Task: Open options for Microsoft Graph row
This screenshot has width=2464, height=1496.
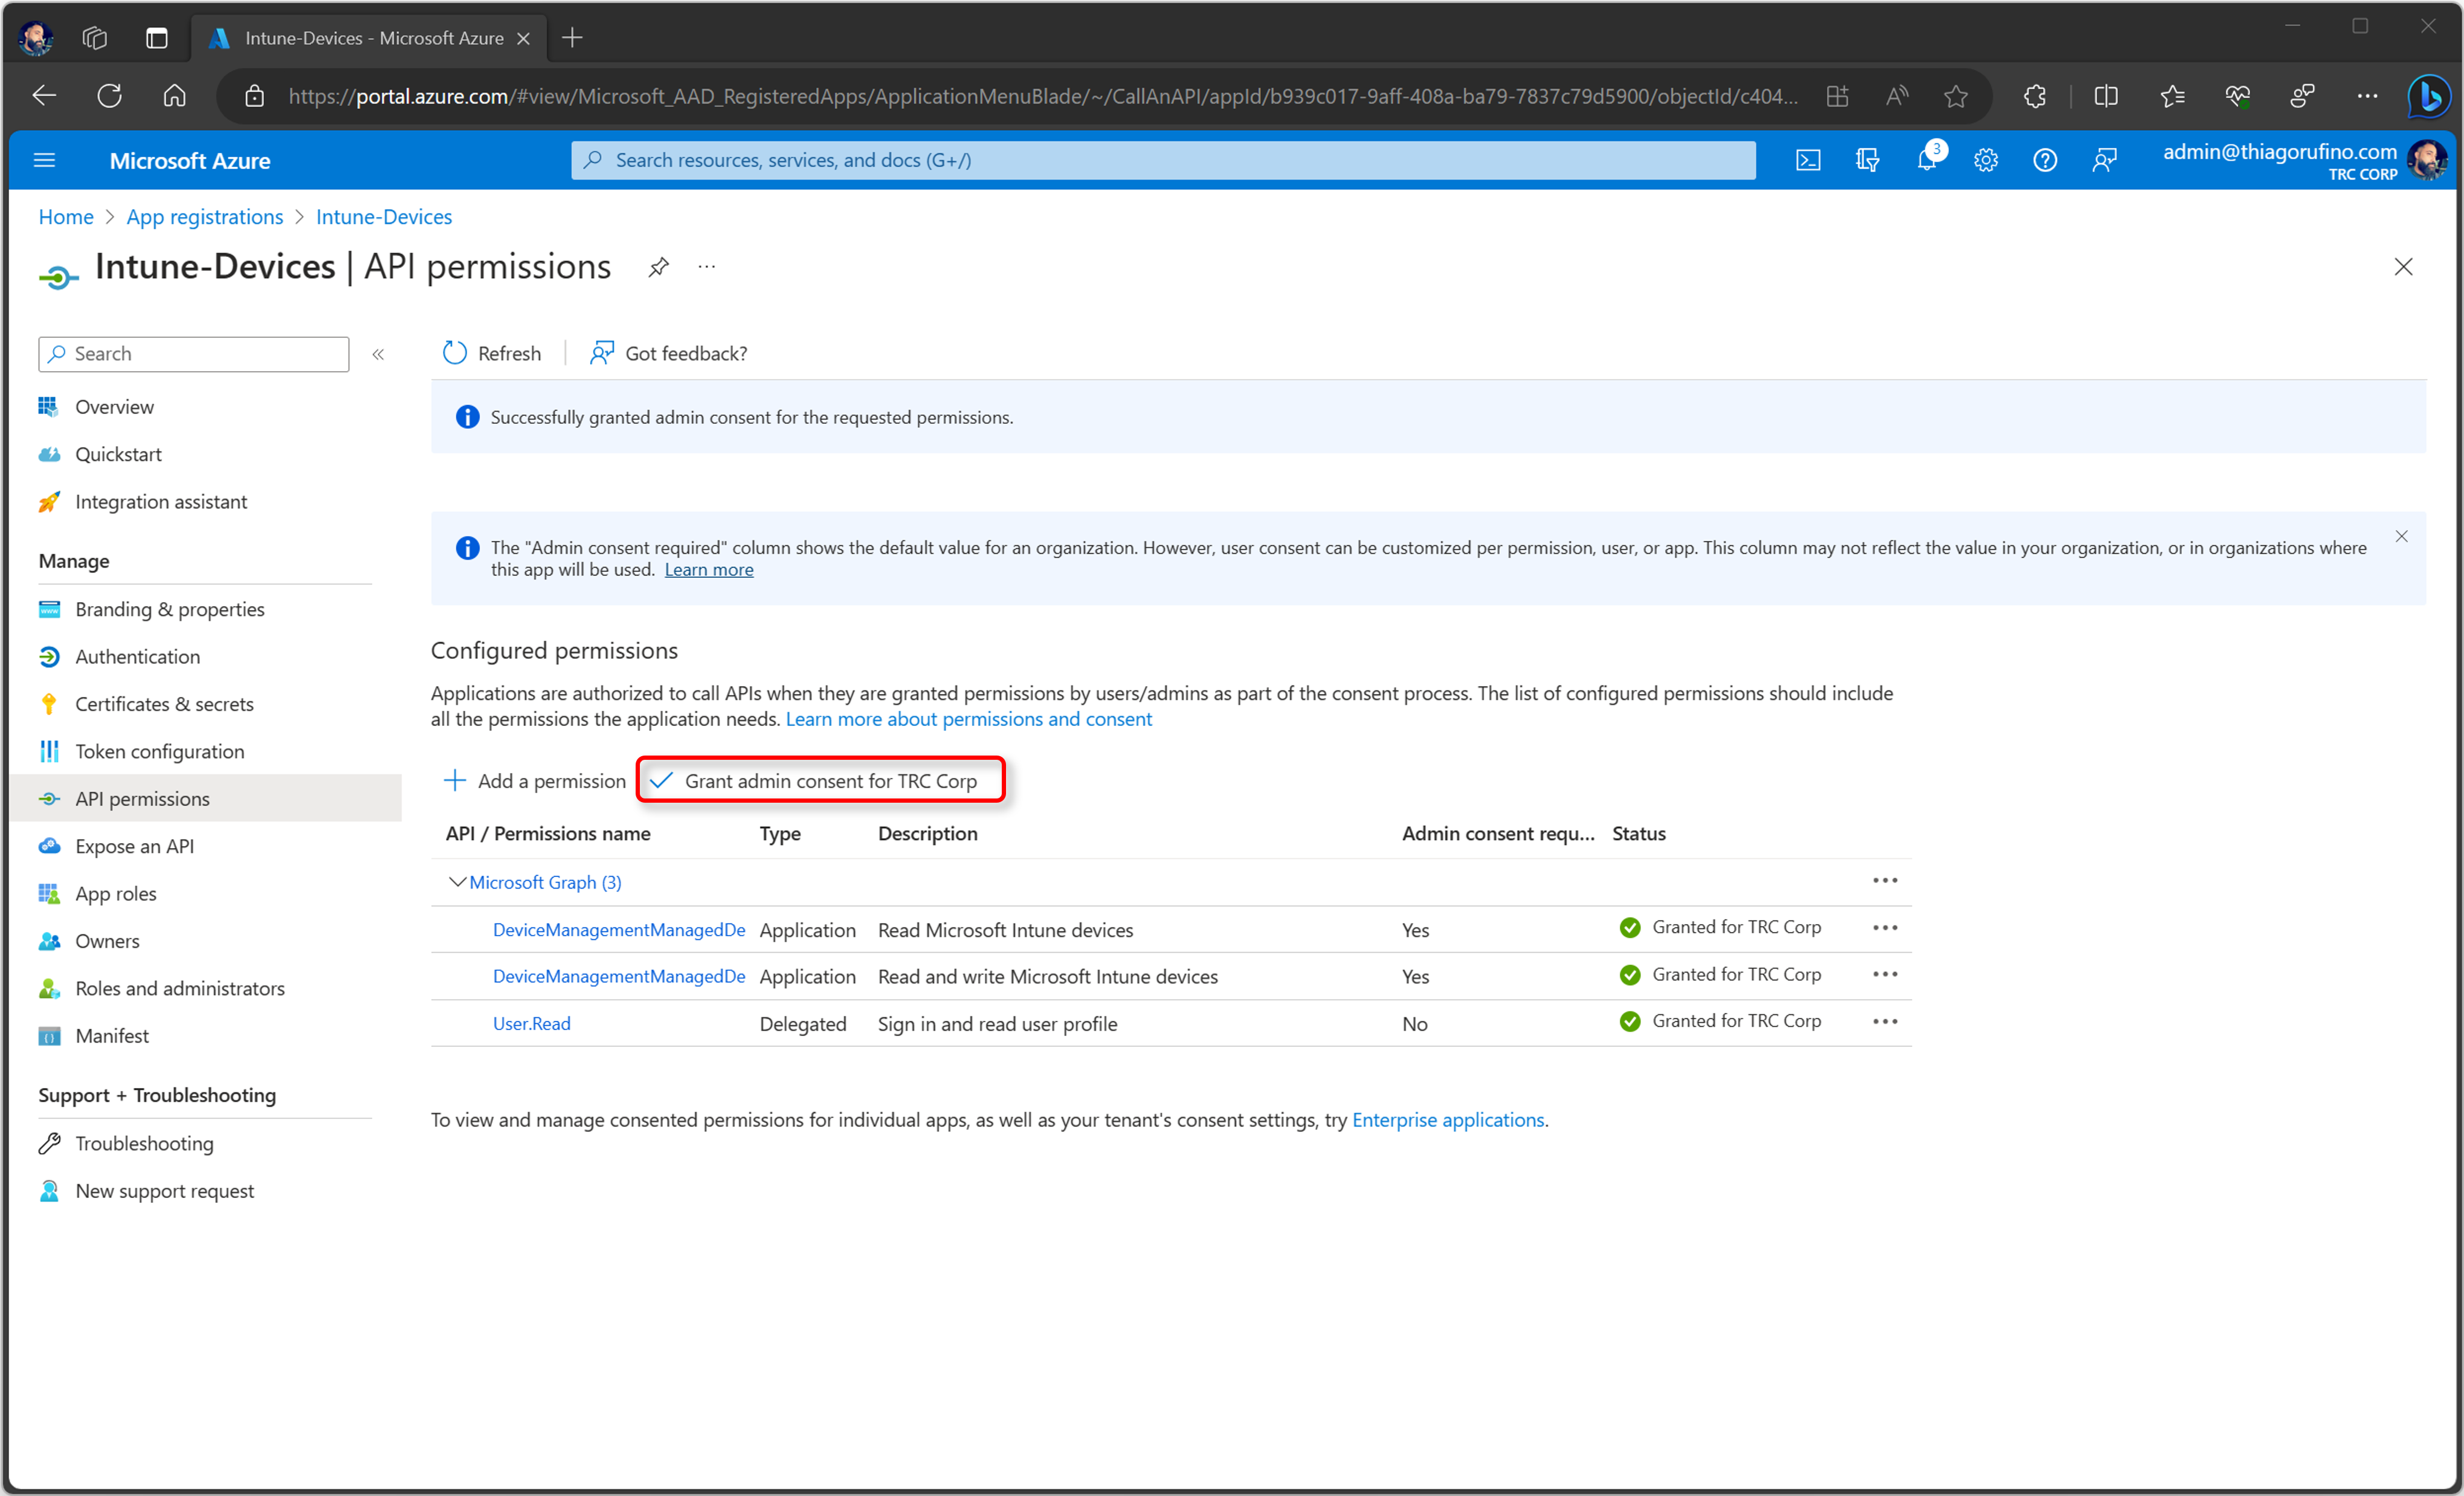Action: [x=1885, y=881]
